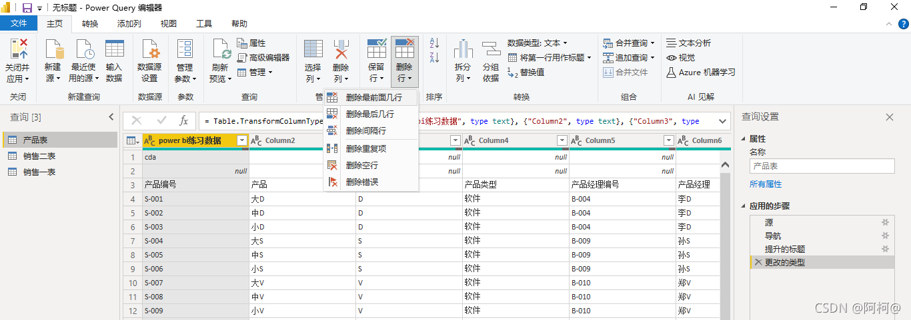Click the Group By (分组依据) icon
The height and width of the screenshot is (320, 911).
(491, 50)
